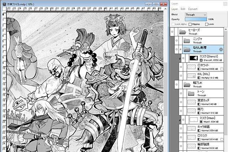This screenshot has height=152, width=228.
Task: Click layer type icon of 質感タッチ layer
Action: pyautogui.click(x=199, y=104)
